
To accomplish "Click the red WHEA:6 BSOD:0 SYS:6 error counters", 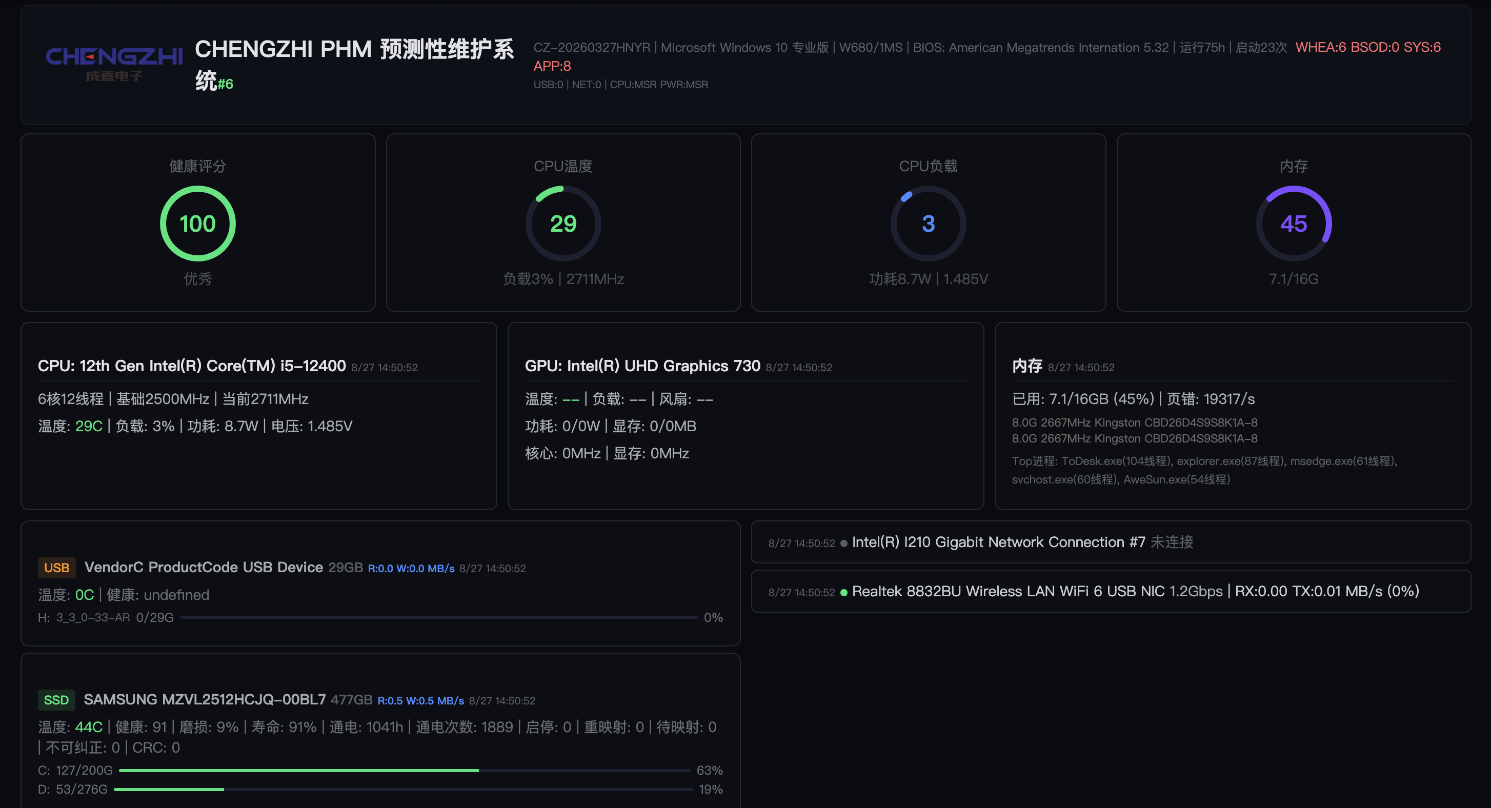I will [1368, 48].
